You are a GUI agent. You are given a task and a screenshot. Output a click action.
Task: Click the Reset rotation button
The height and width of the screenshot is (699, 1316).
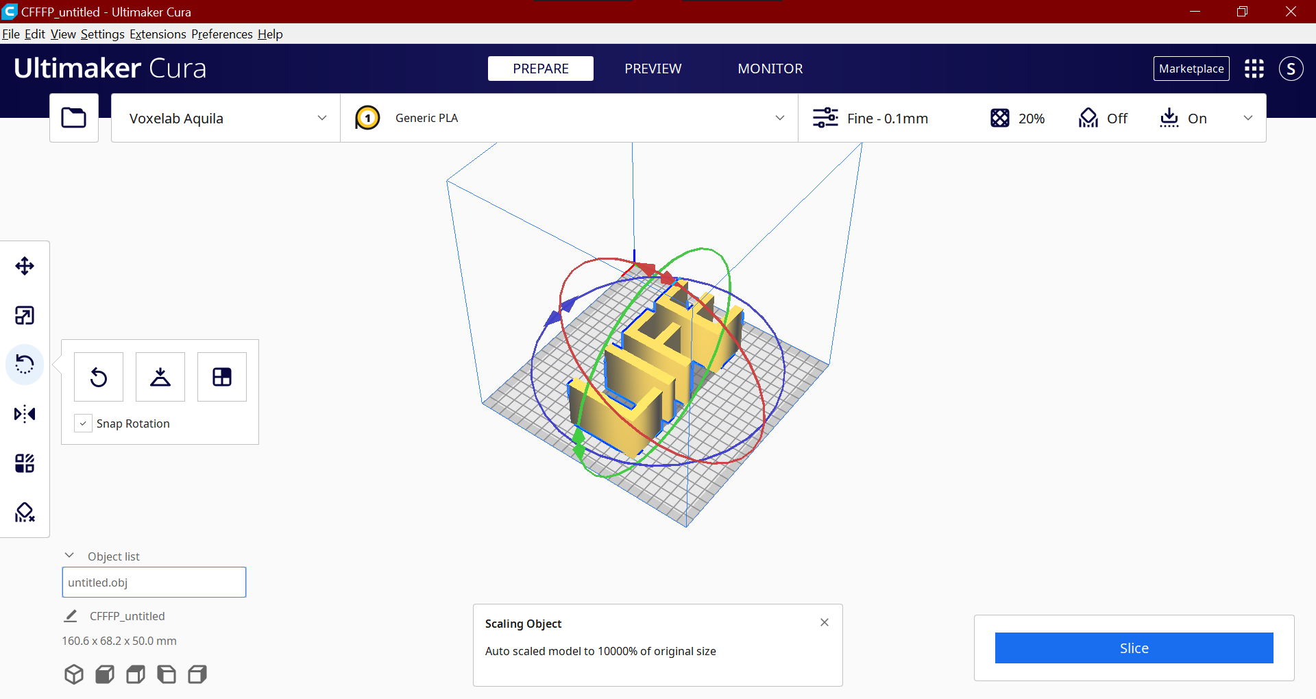click(x=99, y=377)
